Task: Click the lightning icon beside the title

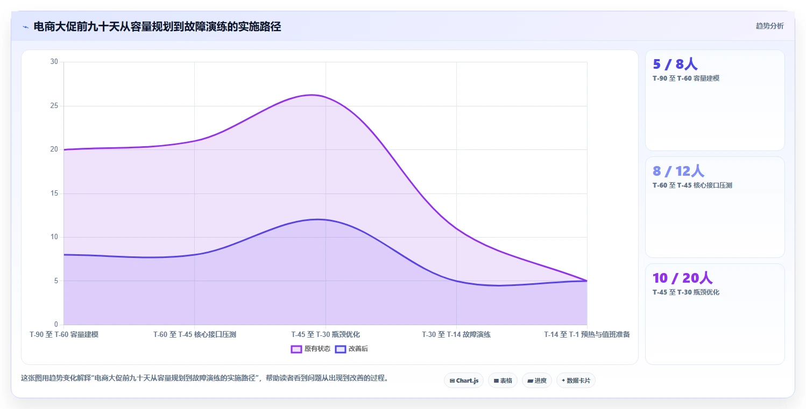Action: [x=25, y=26]
